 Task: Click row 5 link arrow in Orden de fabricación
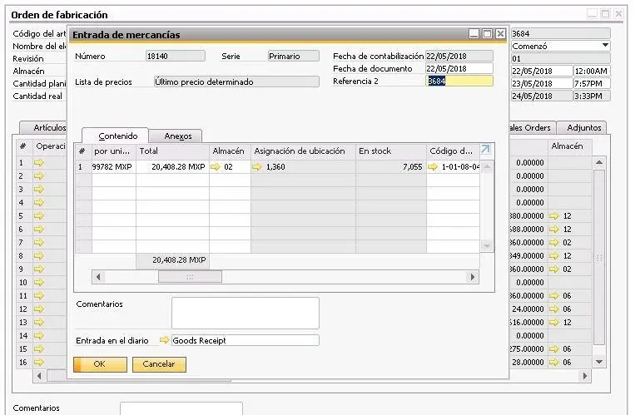(x=39, y=215)
